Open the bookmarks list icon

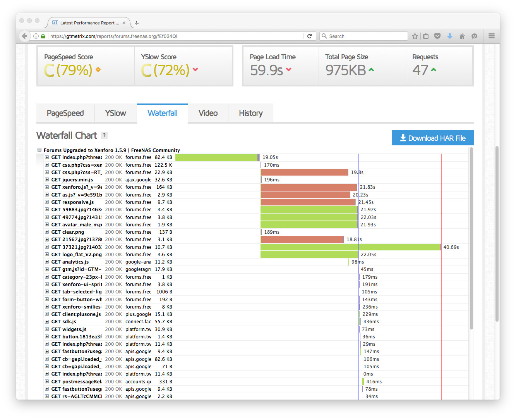(x=426, y=36)
